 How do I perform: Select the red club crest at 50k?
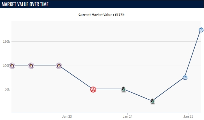(x=93, y=90)
